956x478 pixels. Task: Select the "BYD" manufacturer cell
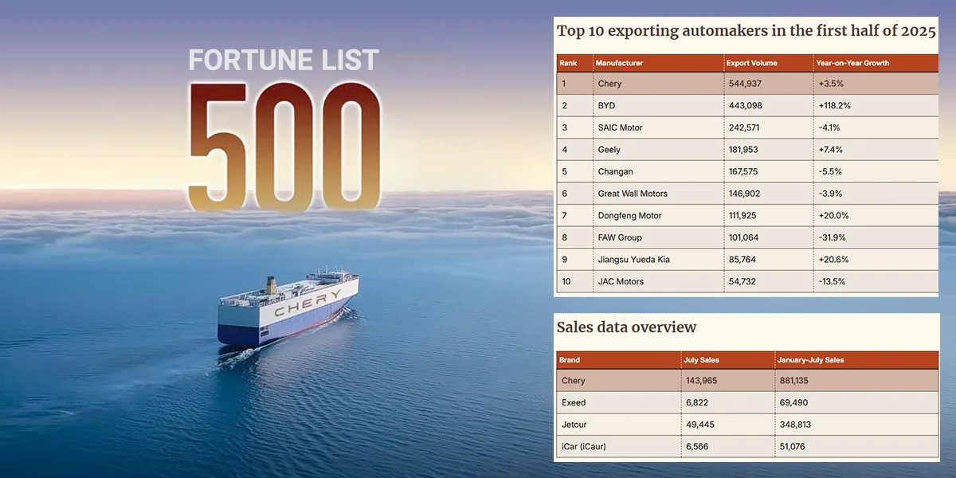click(x=606, y=105)
